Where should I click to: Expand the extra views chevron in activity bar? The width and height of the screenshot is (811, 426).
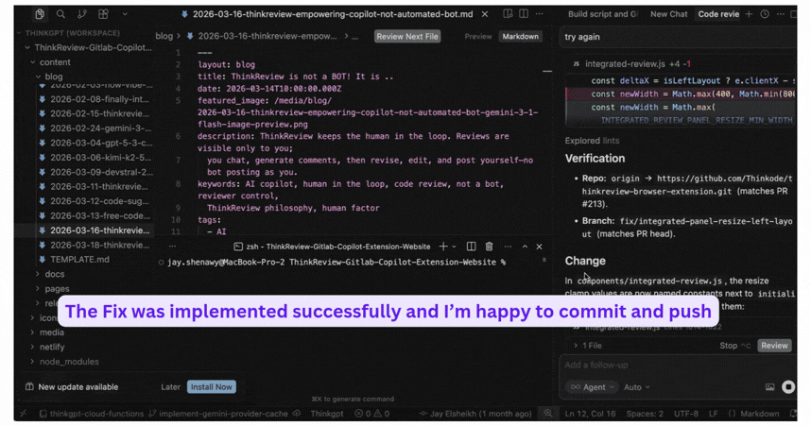click(125, 14)
